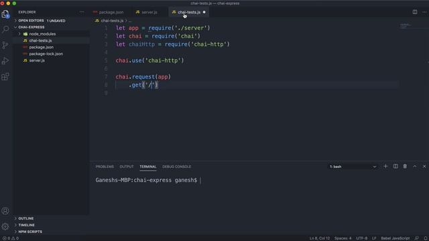The height and width of the screenshot is (241, 429).
Task: Switch to the package.json tab
Action: pyautogui.click(x=108, y=12)
